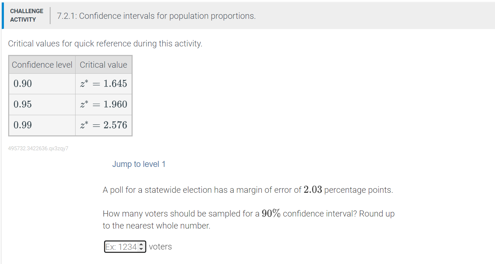
Task: Click the voters label beside the input
Action: pos(160,246)
